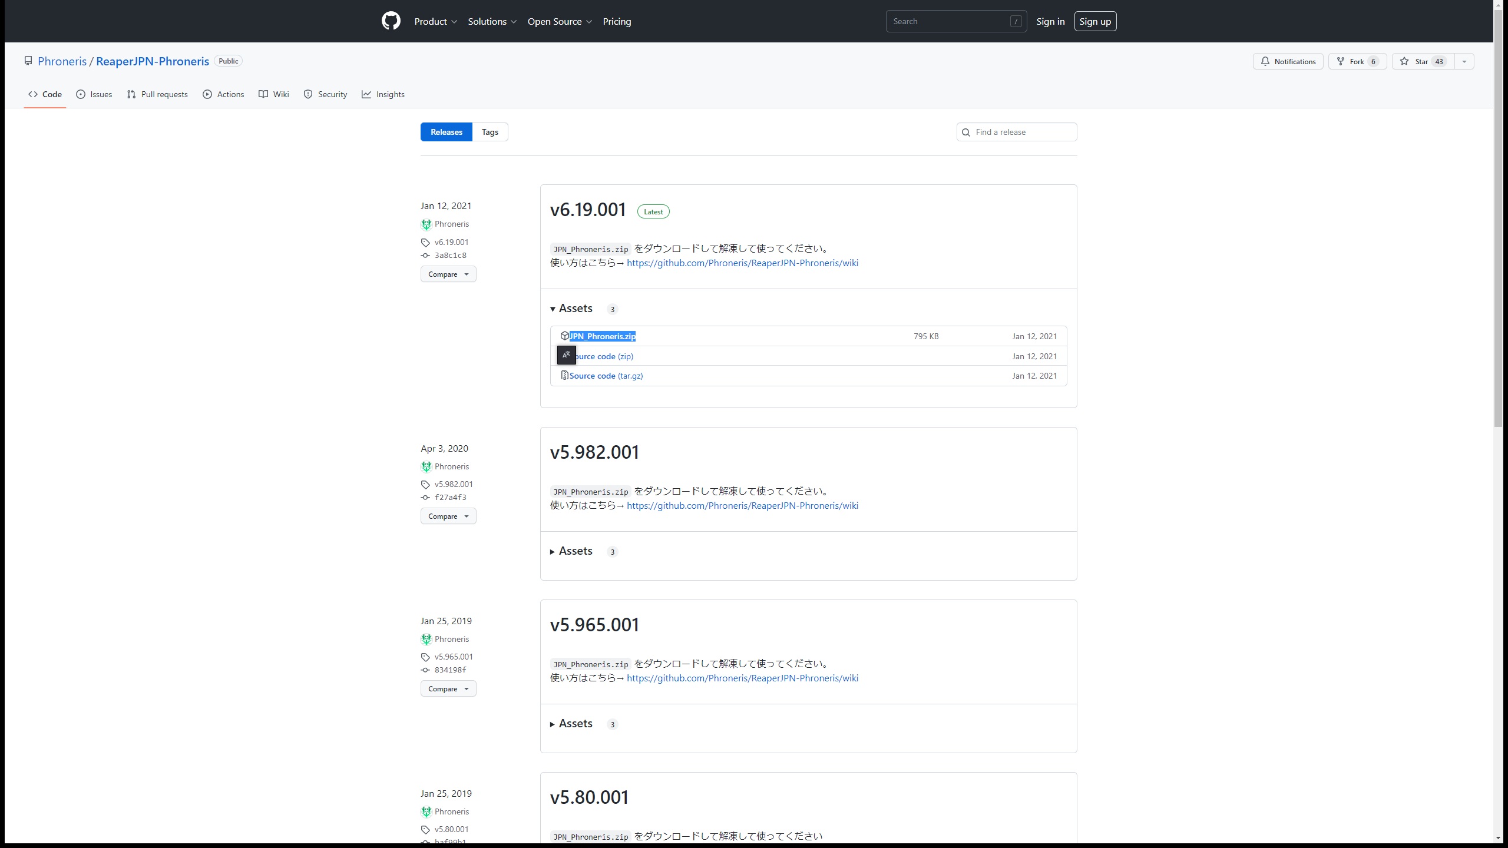Switch to the Tags tab
This screenshot has height=848, width=1508.
[x=490, y=132]
